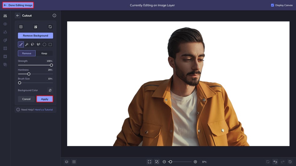Open the Cutout info icon

pyautogui.click(x=54, y=16)
